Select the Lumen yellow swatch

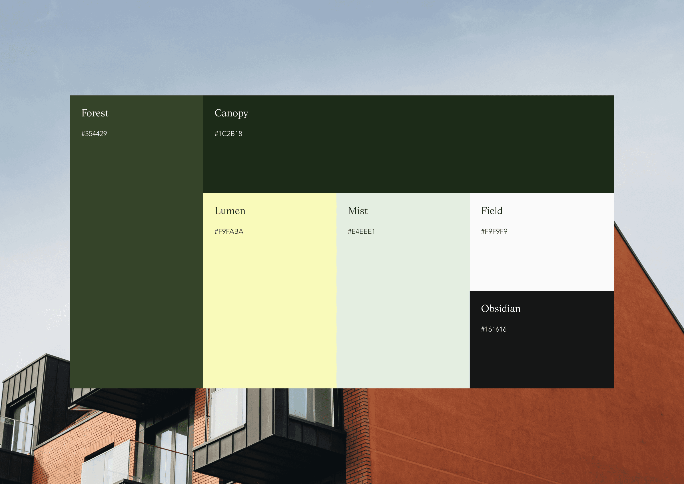(x=270, y=310)
